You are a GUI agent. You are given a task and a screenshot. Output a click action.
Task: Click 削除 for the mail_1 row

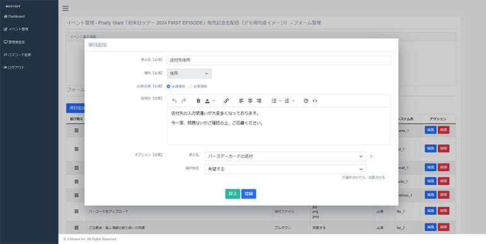[444, 168]
